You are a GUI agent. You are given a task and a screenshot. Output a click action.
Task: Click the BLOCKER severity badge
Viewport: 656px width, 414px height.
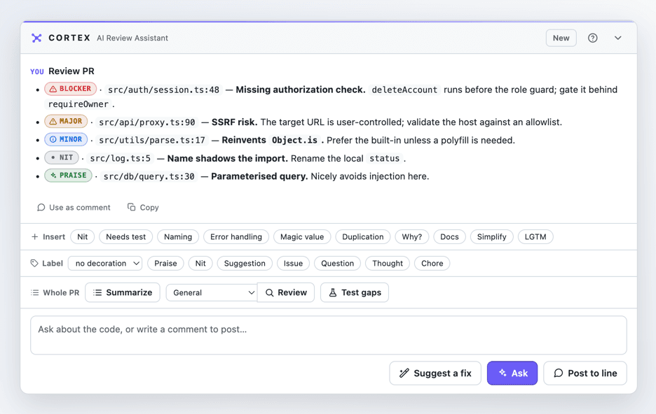click(x=70, y=89)
